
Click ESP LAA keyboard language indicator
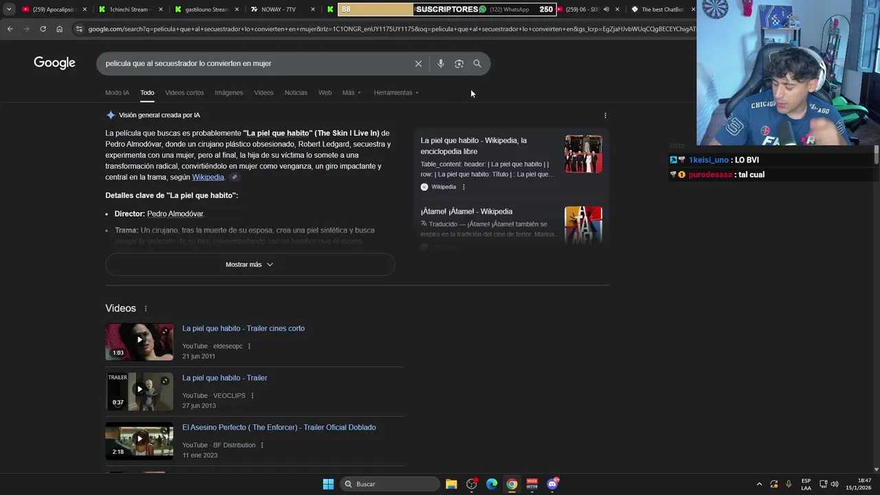pos(806,484)
